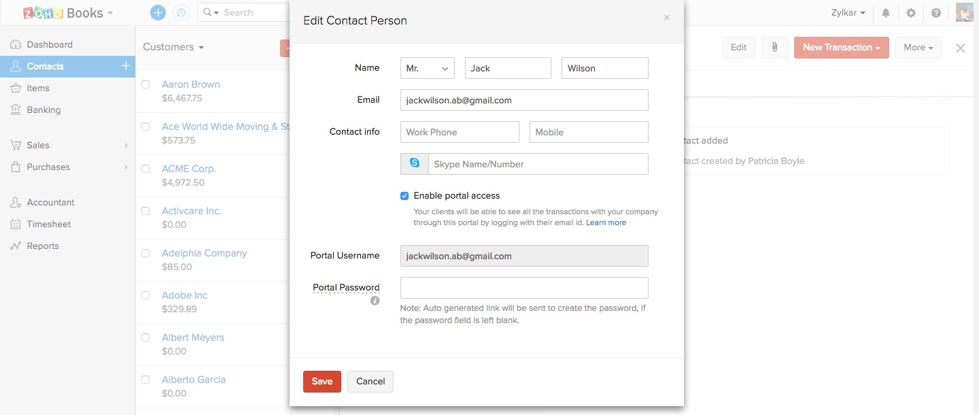Close the Edit Contact Person dialog
The image size is (979, 415).
pyautogui.click(x=666, y=18)
